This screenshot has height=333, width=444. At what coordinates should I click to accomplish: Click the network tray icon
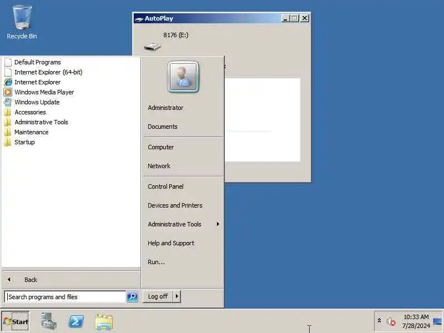pyautogui.click(x=437, y=322)
